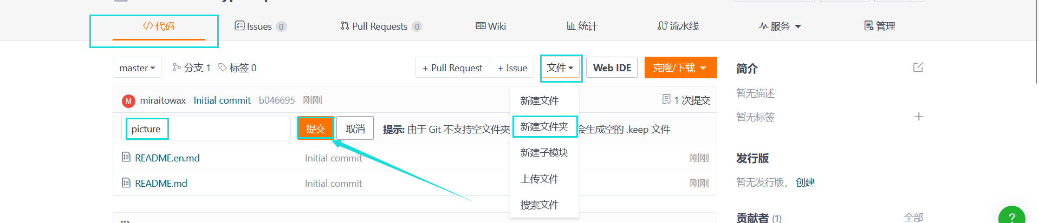Click the 贡献者 contributors heading
This screenshot has width=1039, height=223.
click(752, 217)
